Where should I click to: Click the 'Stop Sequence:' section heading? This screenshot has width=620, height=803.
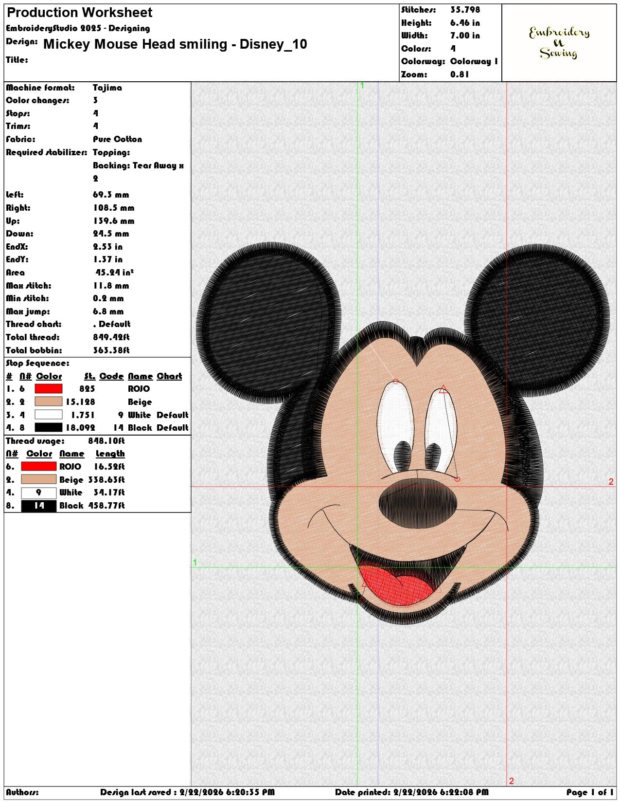pyautogui.click(x=37, y=363)
